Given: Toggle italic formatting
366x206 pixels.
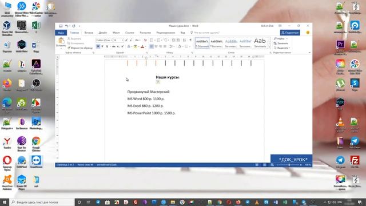Looking at the screenshot, I should pos(102,46).
